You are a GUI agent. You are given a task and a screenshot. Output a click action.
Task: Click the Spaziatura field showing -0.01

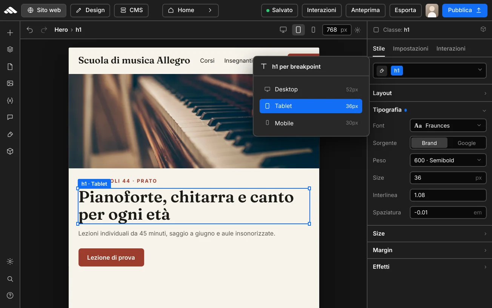[448, 213]
